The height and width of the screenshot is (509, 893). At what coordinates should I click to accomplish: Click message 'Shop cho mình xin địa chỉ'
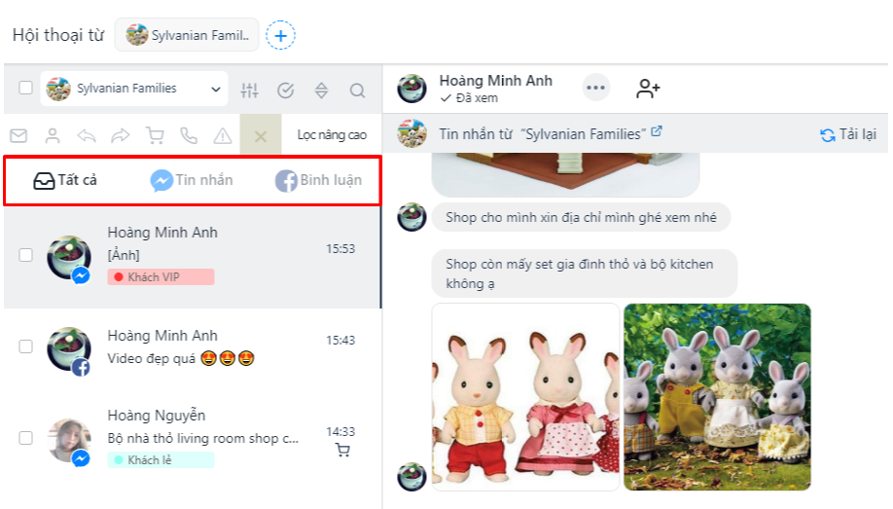581,217
